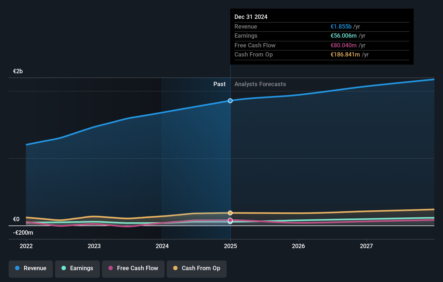
Task: Click the pink Free Cash Flow legend dot
Action: click(x=111, y=268)
